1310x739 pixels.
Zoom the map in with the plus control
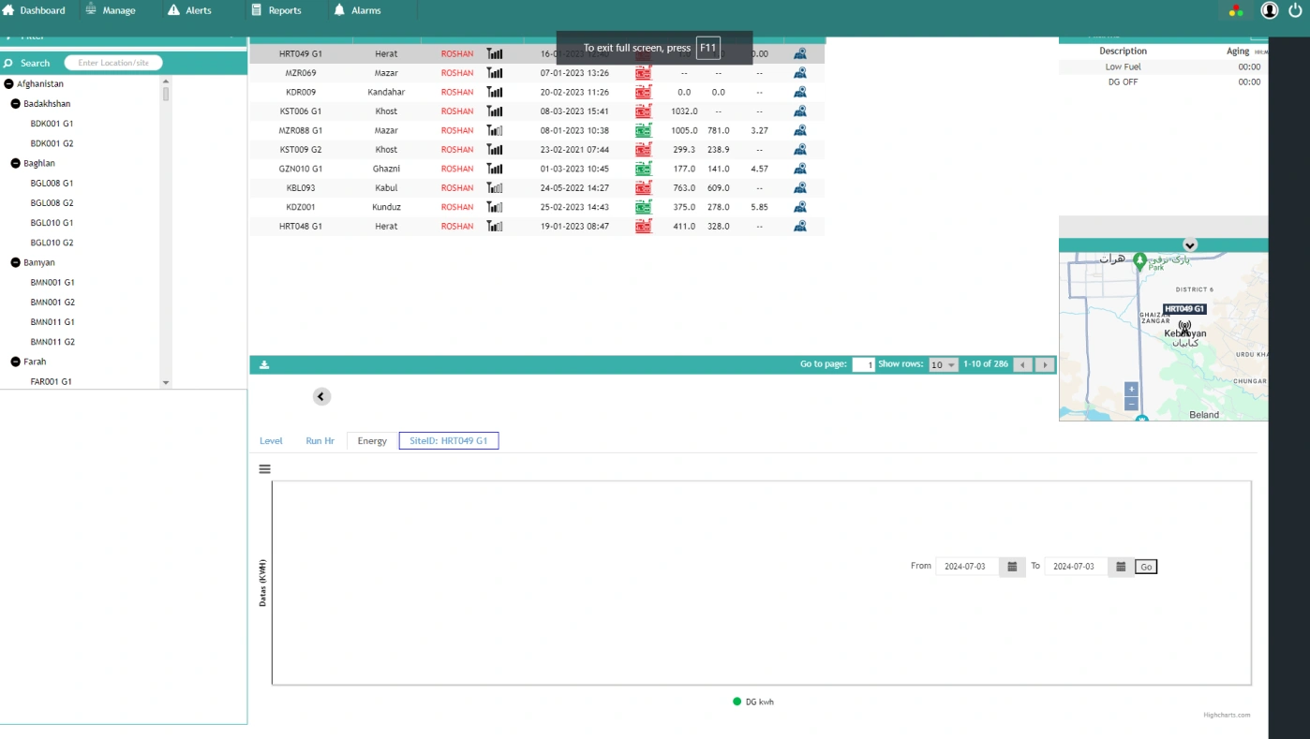1131,388
